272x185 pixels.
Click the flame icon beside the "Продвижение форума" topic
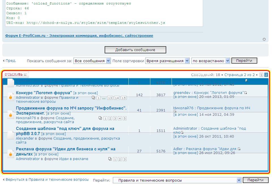pos(10,114)
